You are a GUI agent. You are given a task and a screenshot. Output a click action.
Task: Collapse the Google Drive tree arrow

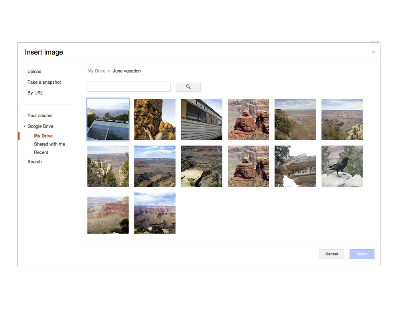[25, 126]
